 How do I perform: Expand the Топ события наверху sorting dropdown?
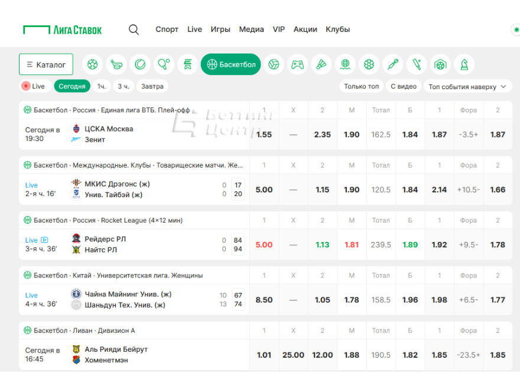point(467,87)
